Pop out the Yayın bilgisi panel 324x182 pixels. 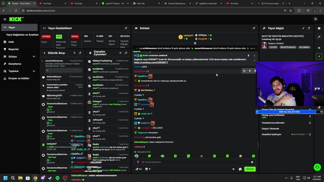pyautogui.click(x=309, y=28)
